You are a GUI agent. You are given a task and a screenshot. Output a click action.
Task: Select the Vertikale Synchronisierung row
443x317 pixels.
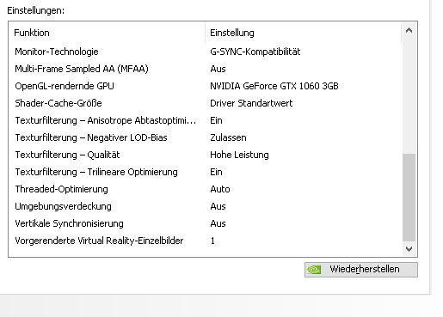(x=206, y=223)
